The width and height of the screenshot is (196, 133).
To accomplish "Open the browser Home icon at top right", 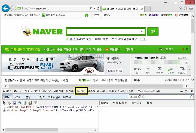I will pyautogui.click(x=180, y=8).
